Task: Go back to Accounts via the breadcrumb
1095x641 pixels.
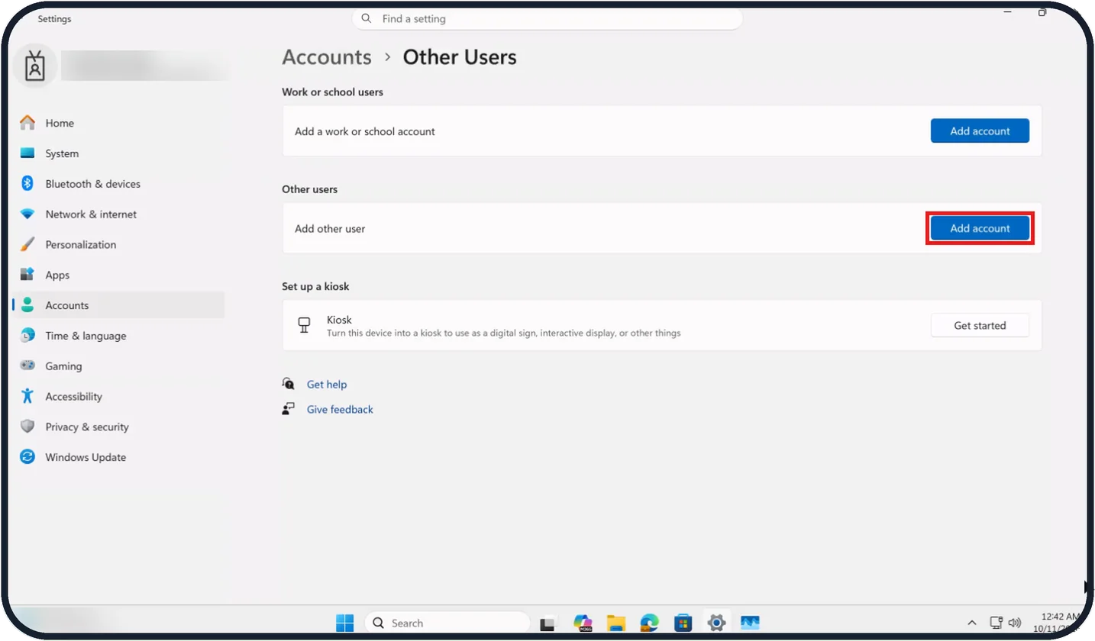Action: pos(327,57)
